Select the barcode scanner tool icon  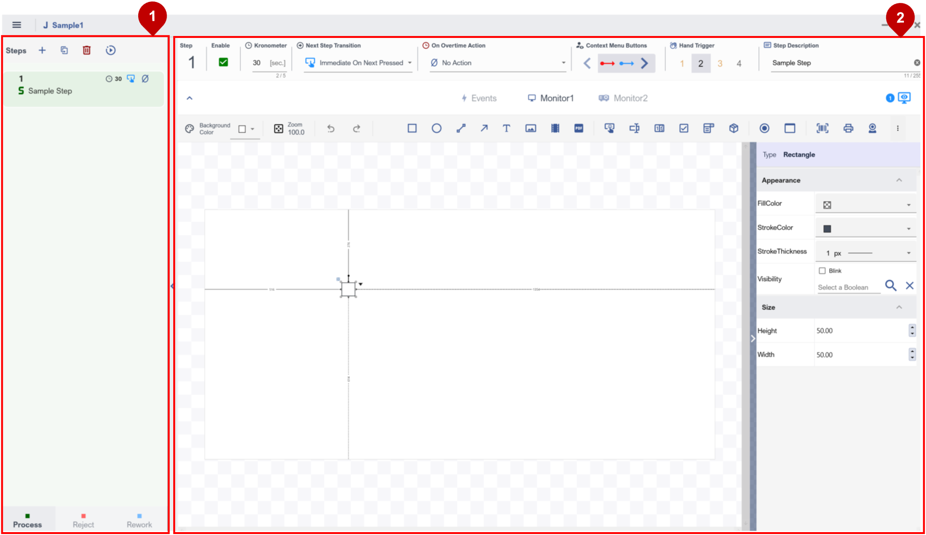pyautogui.click(x=822, y=128)
